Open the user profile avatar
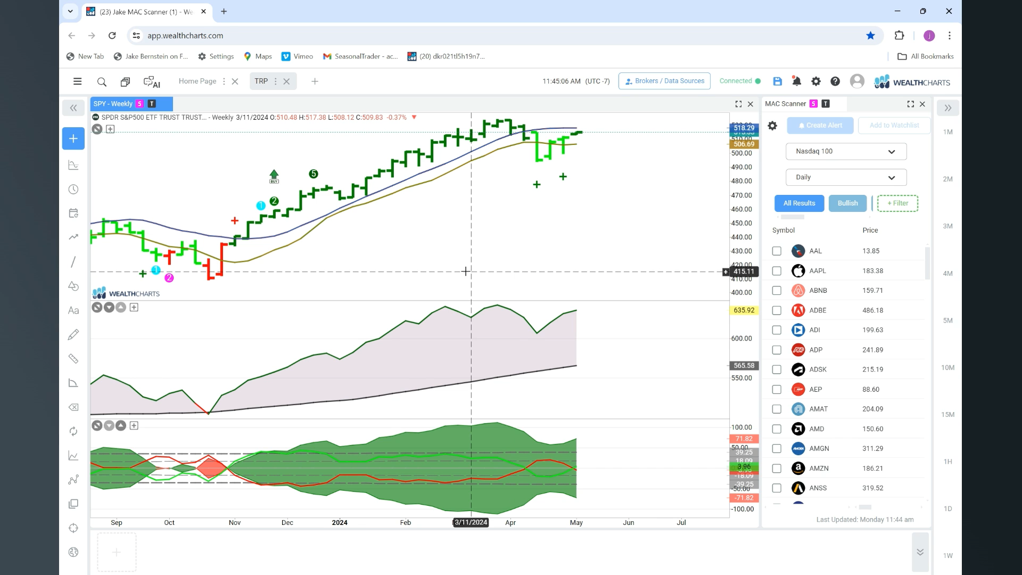1022x575 pixels. 857,81
